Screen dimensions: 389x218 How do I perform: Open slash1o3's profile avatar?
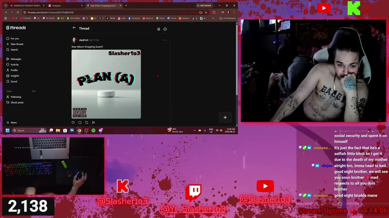coord(74,40)
